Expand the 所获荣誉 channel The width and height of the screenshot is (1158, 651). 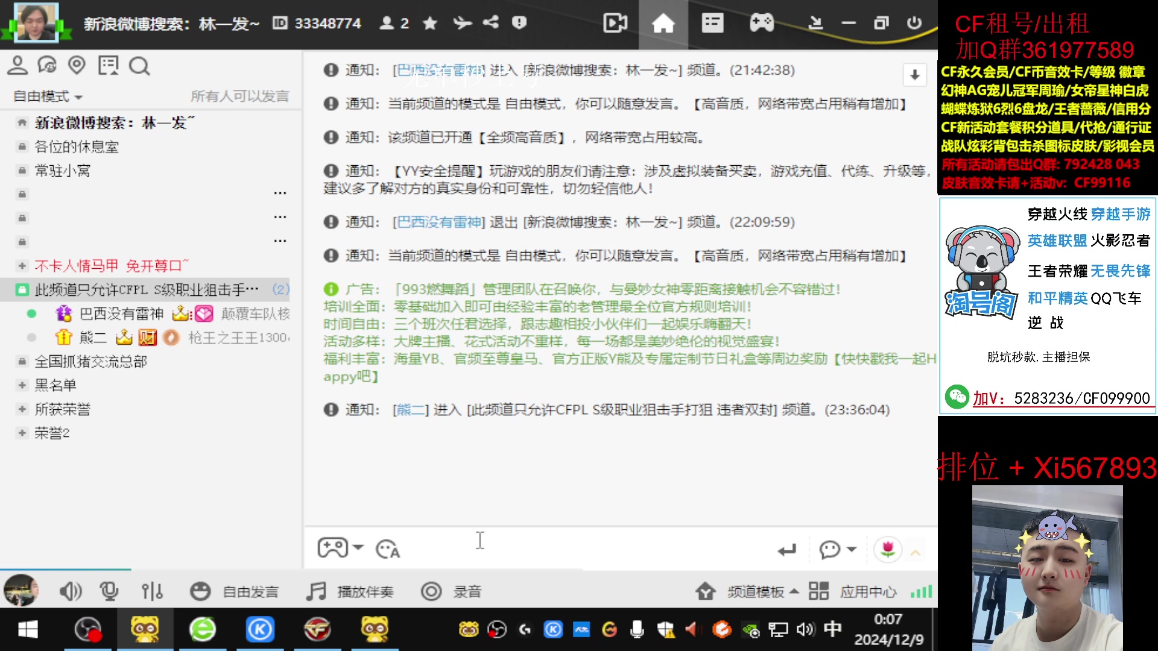(22, 409)
